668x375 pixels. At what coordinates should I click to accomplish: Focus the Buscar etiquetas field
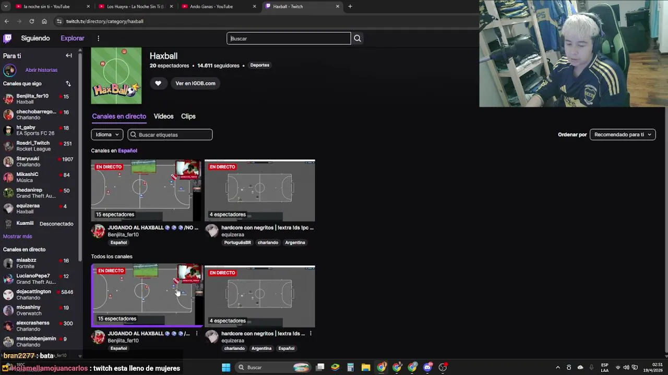170,134
